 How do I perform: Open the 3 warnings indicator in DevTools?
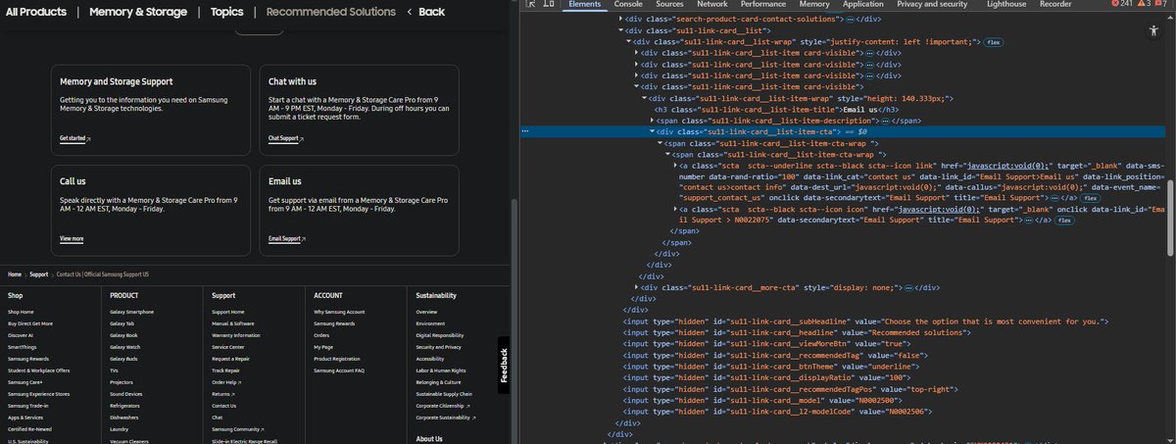1145,5
